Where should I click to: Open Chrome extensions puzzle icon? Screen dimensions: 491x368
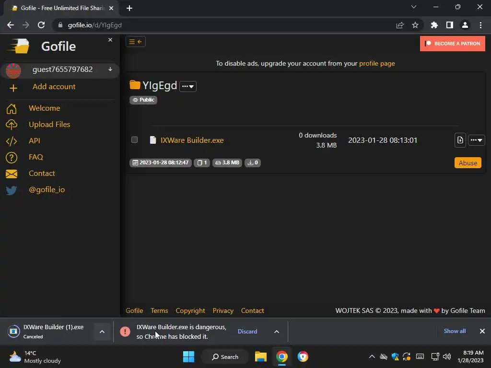pos(434,25)
